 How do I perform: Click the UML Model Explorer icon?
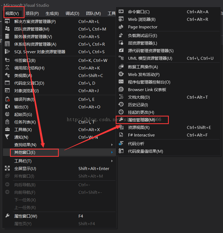click(x=121, y=58)
